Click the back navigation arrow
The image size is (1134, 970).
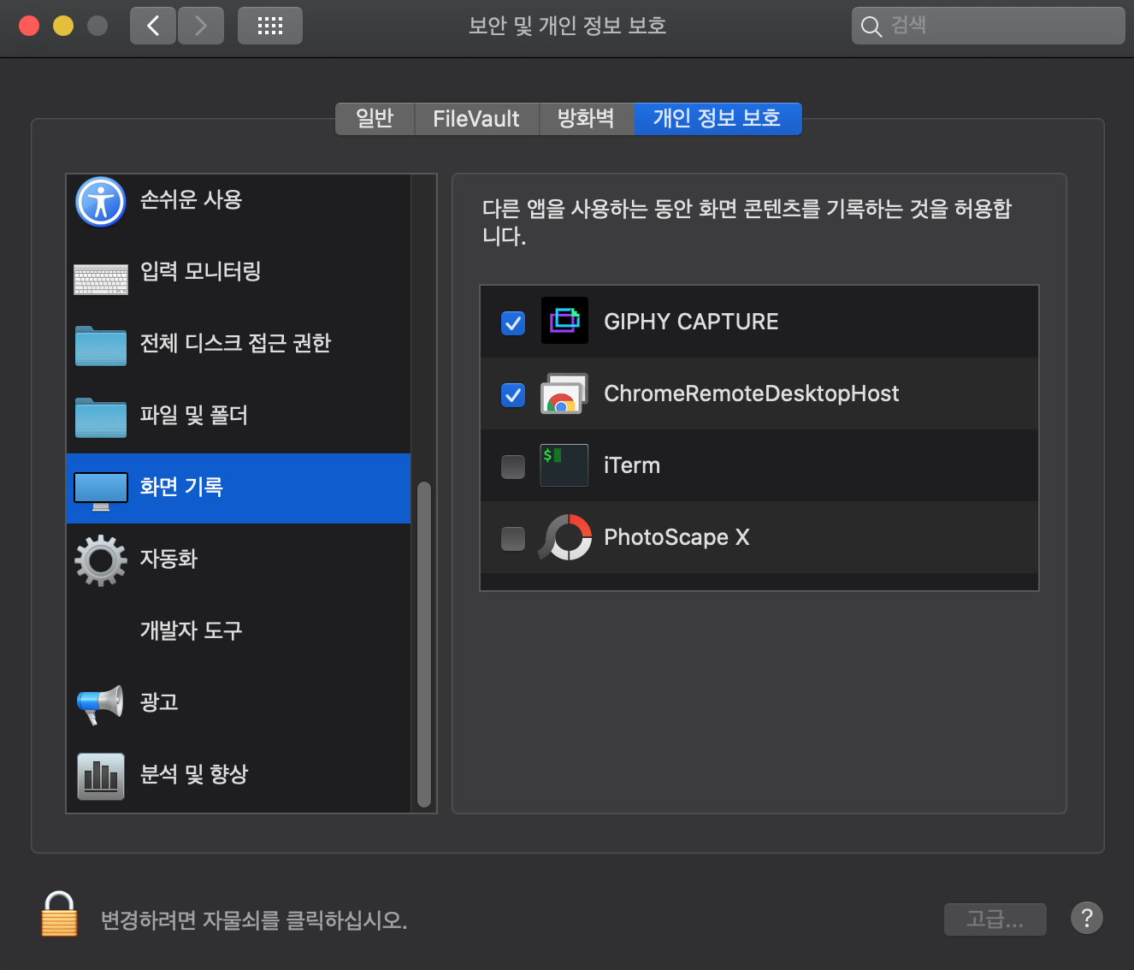(x=152, y=26)
